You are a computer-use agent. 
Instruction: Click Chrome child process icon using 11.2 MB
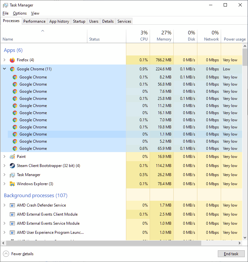click(15, 106)
